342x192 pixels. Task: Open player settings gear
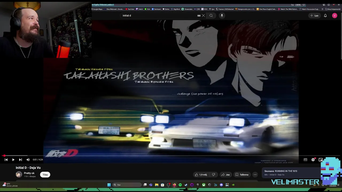(x=313, y=160)
